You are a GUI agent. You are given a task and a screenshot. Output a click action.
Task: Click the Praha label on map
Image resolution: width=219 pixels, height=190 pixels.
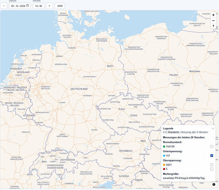click(x=122, y=109)
